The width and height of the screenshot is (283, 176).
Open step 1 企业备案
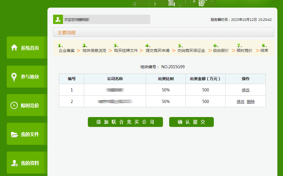[x=67, y=50]
